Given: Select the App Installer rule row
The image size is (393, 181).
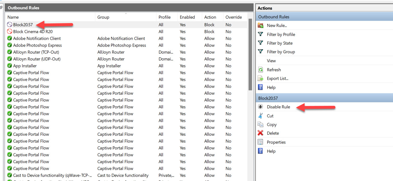Looking at the screenshot, I should point(25,66).
